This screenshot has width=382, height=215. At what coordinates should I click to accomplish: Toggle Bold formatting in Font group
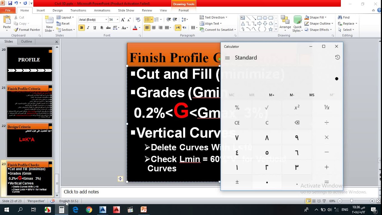[x=81, y=28]
